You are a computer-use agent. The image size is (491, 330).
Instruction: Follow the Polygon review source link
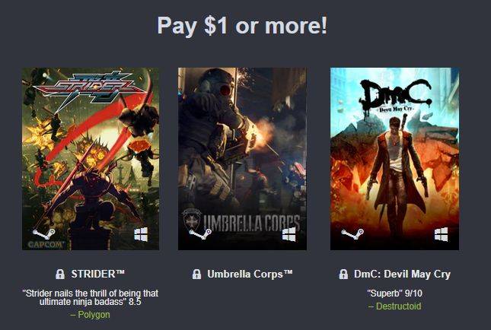click(90, 314)
